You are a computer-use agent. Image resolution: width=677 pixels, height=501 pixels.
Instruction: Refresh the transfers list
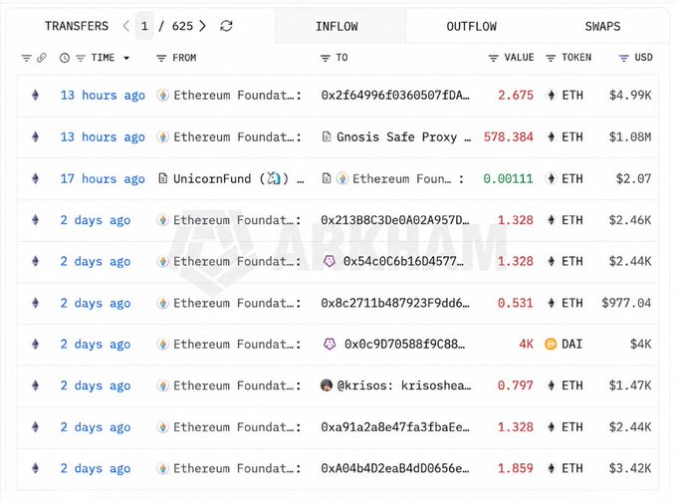(x=226, y=26)
